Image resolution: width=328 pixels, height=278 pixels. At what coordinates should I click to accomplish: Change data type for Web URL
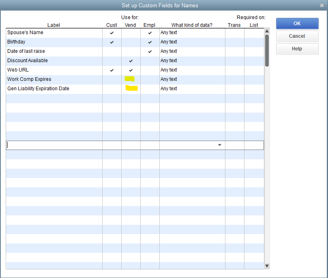pyautogui.click(x=192, y=70)
